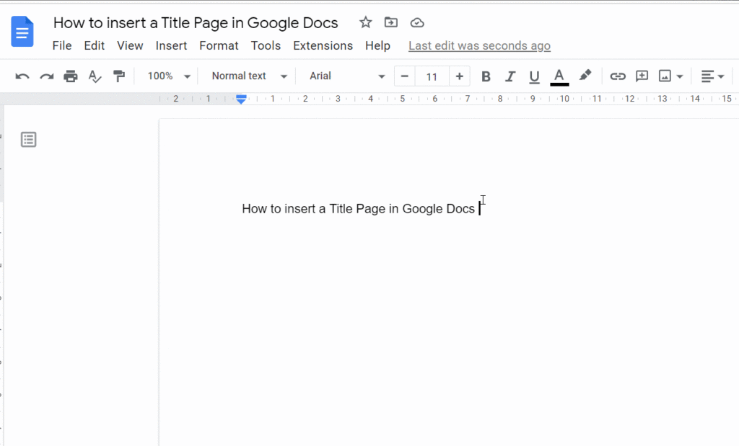This screenshot has height=446, width=739.
Task: Open spelling and grammar check
Action: [95, 76]
